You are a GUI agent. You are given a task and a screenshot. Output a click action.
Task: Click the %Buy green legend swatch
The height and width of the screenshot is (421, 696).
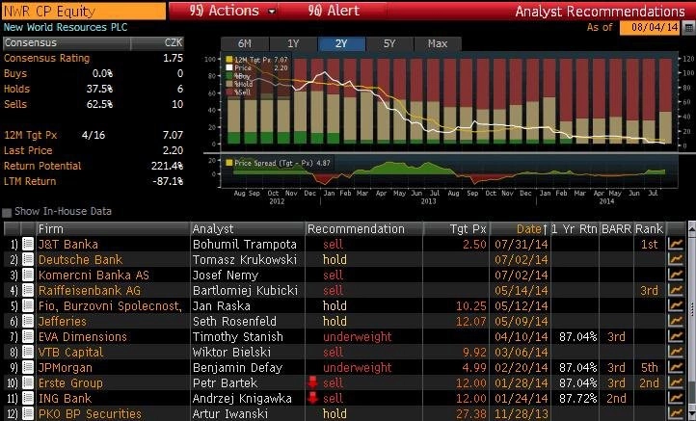[x=229, y=76]
